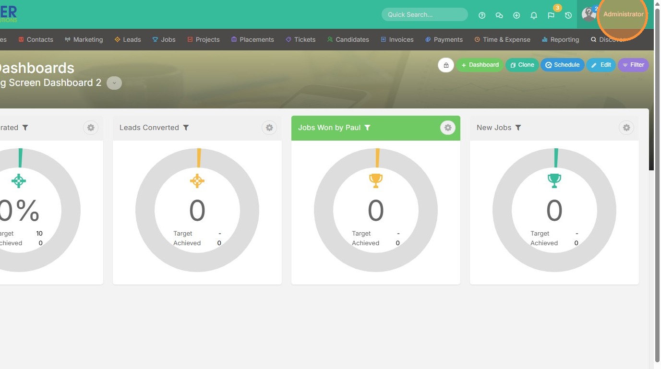This screenshot has width=661, height=369.
Task: Open the flag icon with badge 3
Action: 551,15
